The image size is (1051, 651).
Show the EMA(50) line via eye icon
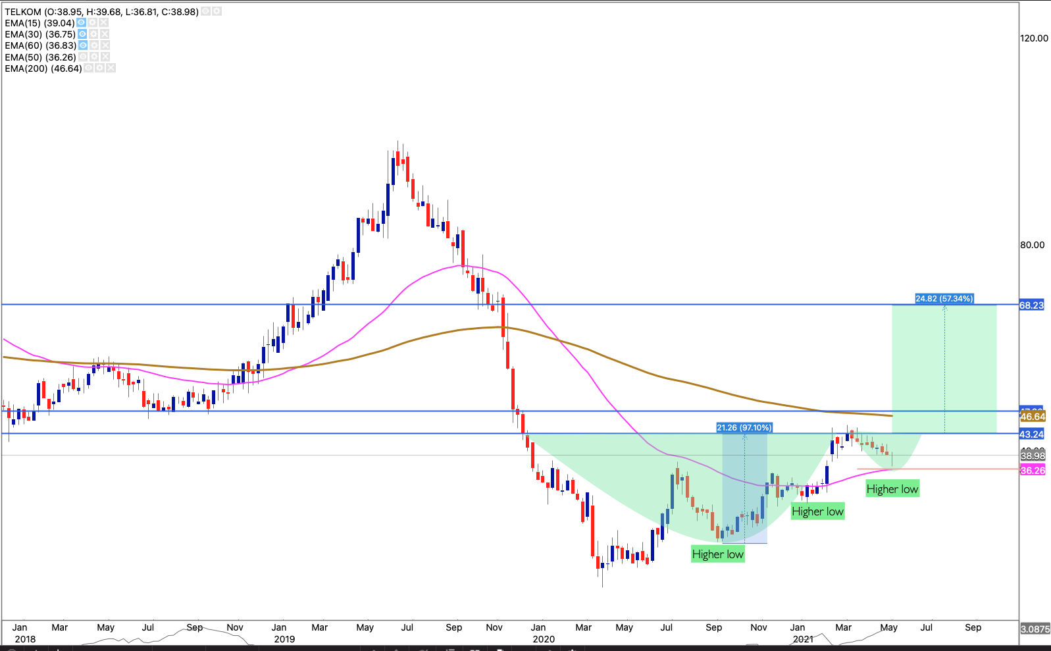[x=83, y=57]
